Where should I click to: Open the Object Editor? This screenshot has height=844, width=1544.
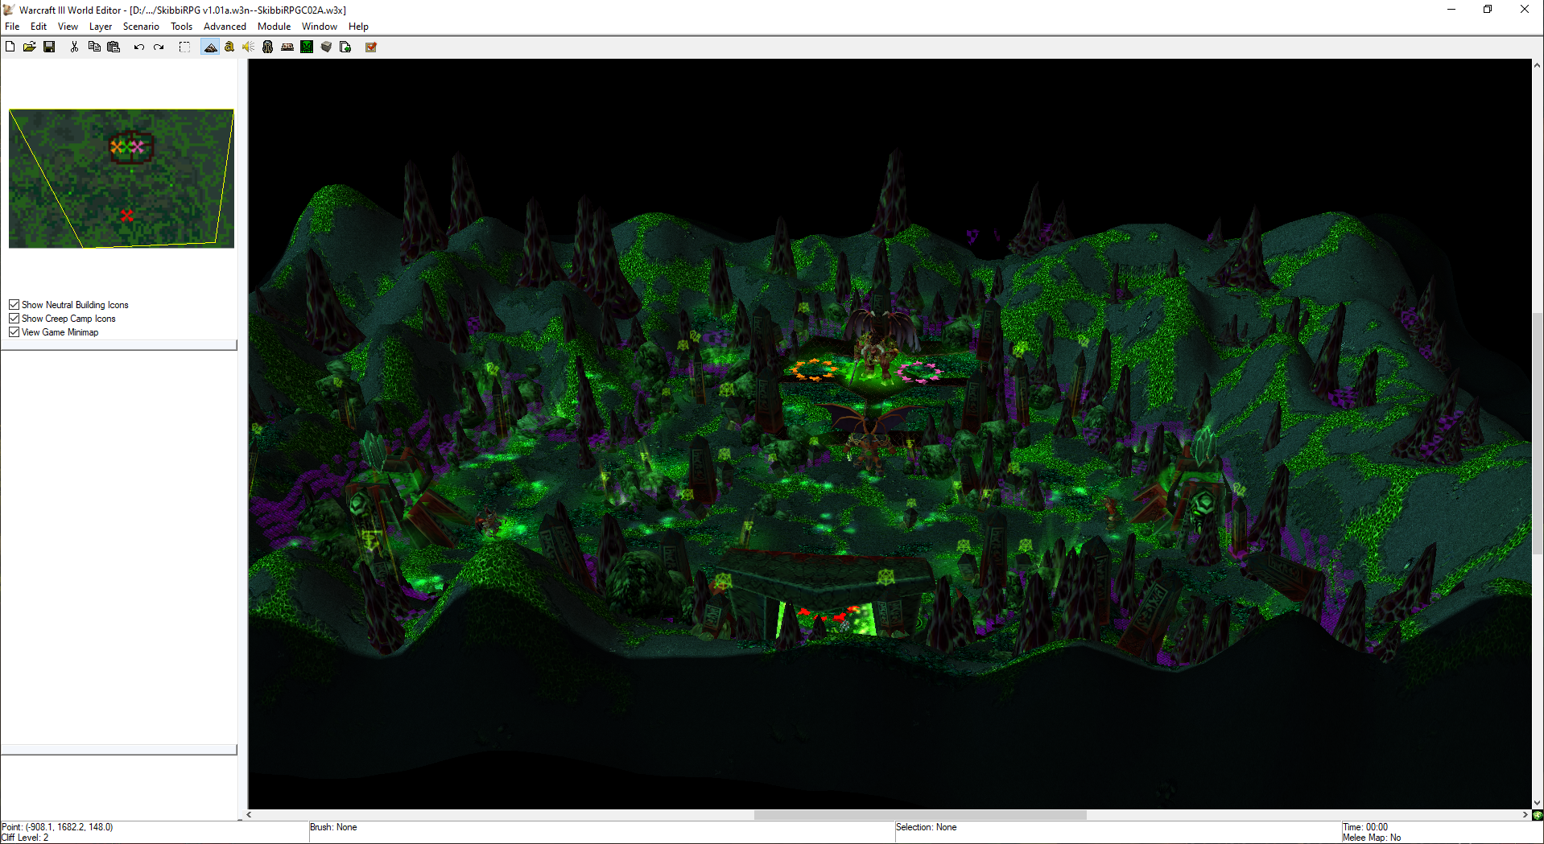point(268,47)
